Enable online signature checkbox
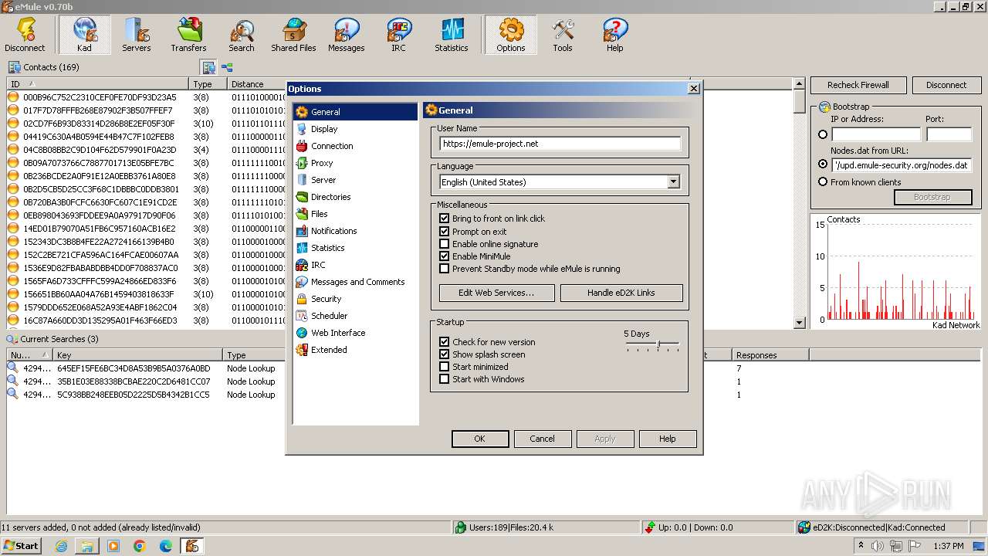 [x=444, y=244]
